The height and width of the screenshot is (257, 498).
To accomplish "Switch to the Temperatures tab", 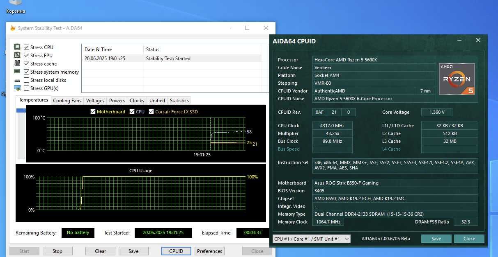I will point(34,100).
